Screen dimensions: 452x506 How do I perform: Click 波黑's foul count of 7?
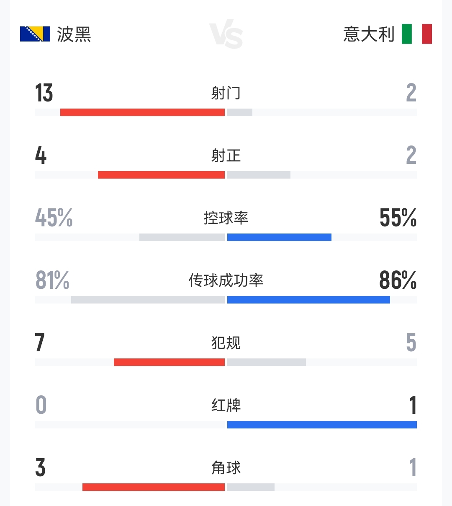(40, 343)
